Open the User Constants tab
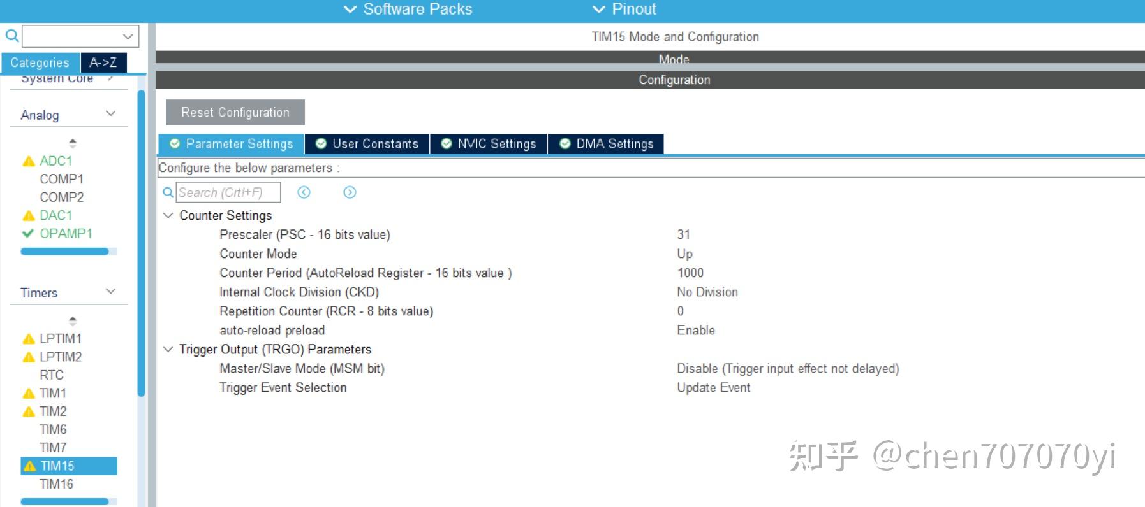The width and height of the screenshot is (1145, 507). pyautogui.click(x=367, y=144)
